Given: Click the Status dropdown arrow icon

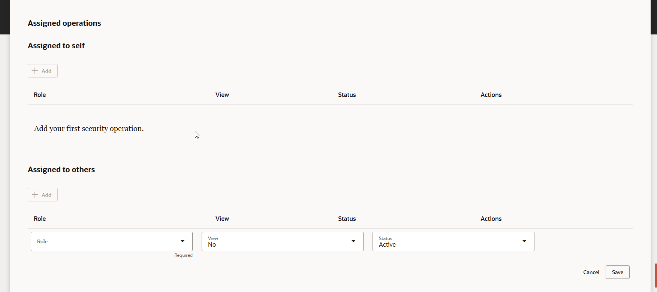Looking at the screenshot, I should pyautogui.click(x=524, y=241).
